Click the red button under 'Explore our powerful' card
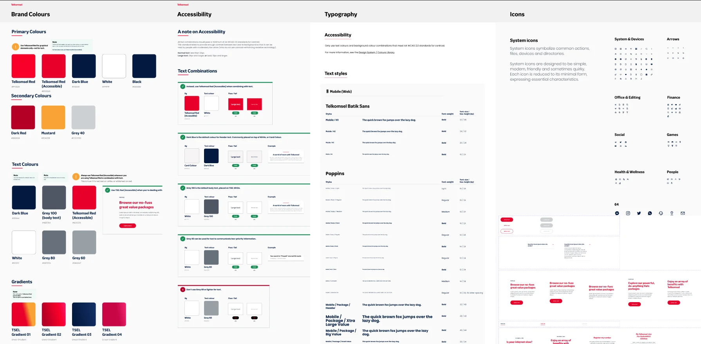Image resolution: width=701 pixels, height=344 pixels. click(x=634, y=304)
